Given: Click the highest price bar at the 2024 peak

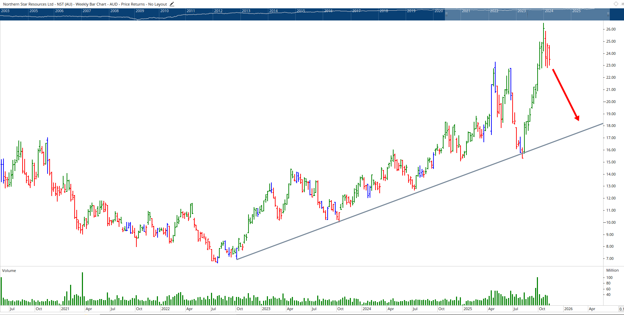Looking at the screenshot, I should (x=544, y=35).
